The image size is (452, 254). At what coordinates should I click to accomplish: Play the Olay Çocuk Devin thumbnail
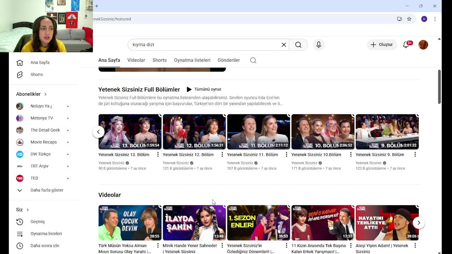coord(130,223)
